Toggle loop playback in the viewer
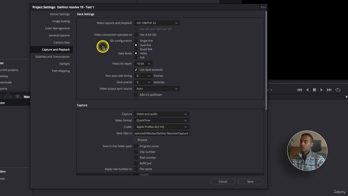This screenshot has width=348, height=196. [338, 90]
